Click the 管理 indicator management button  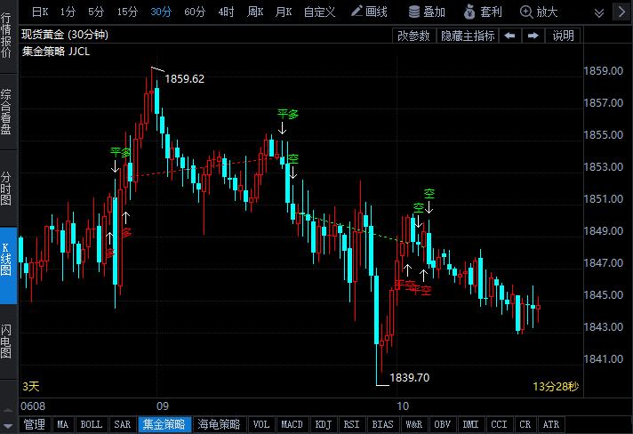click(x=35, y=425)
